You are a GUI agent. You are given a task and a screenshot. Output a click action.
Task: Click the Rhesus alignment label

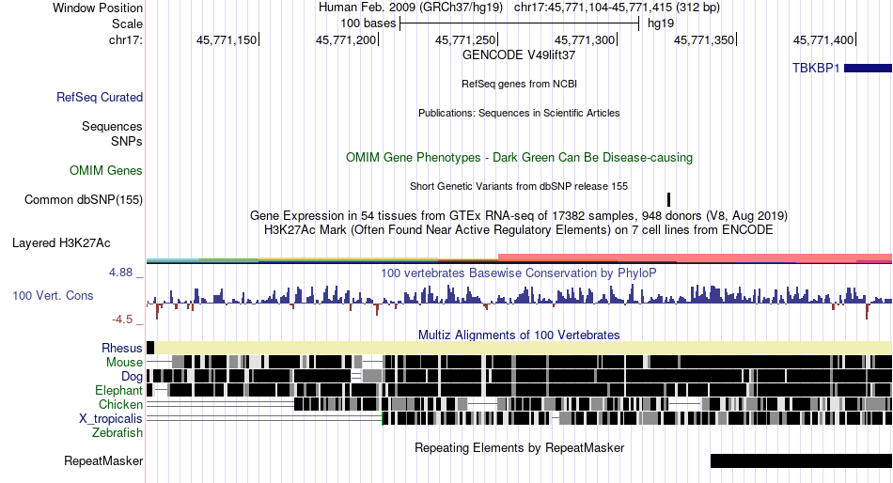pyautogui.click(x=122, y=348)
